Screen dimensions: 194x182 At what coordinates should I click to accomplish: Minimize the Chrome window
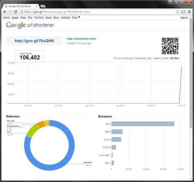(x=177, y=2)
